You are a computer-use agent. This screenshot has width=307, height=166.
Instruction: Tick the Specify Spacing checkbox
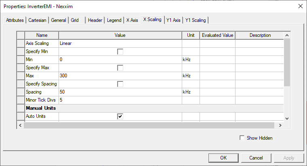click(x=120, y=84)
